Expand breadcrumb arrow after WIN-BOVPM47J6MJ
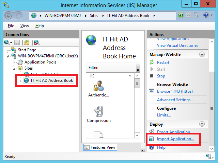 tap(86, 16)
